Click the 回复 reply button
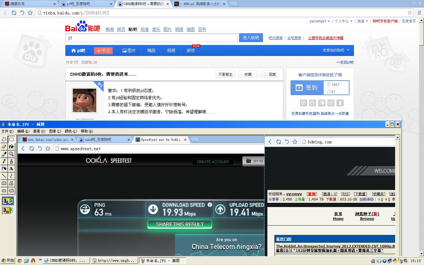The image size is (424, 265). click(x=270, y=74)
